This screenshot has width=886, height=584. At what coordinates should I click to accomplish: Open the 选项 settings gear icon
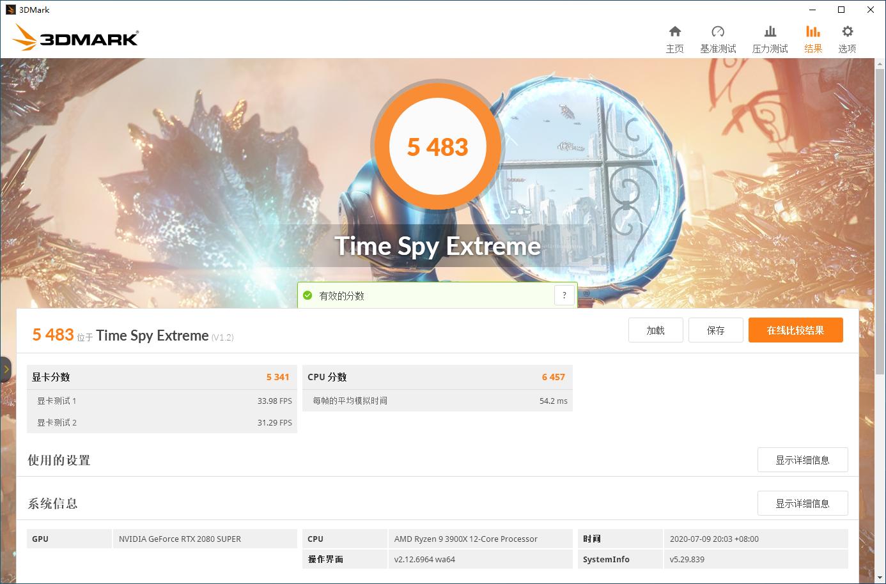(847, 37)
